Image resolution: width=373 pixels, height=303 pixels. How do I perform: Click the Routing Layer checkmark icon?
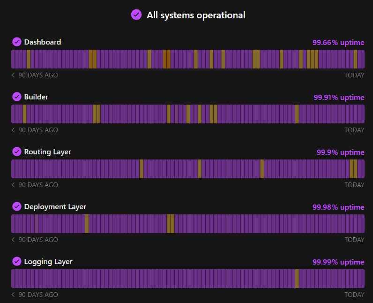click(x=17, y=151)
